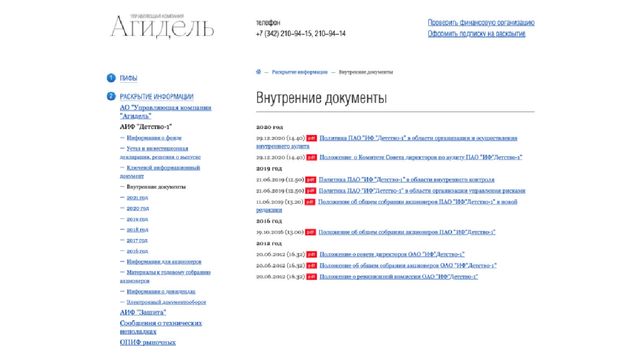
Task: Click pdf icon for Audit Committee regulation
Action: pyautogui.click(x=311, y=157)
